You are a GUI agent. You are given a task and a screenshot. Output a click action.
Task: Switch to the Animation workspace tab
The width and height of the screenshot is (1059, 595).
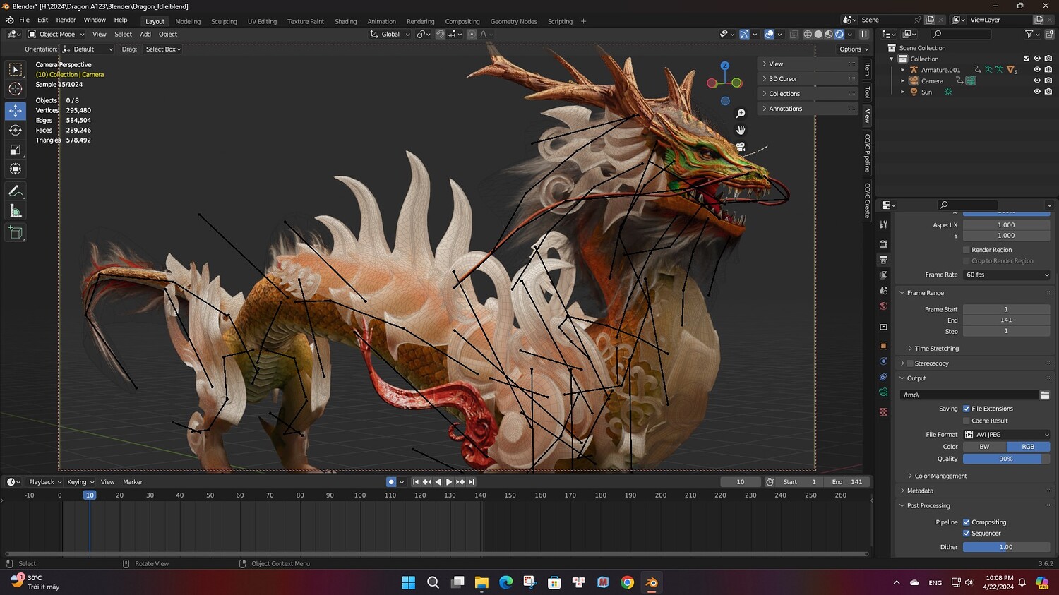(x=381, y=21)
